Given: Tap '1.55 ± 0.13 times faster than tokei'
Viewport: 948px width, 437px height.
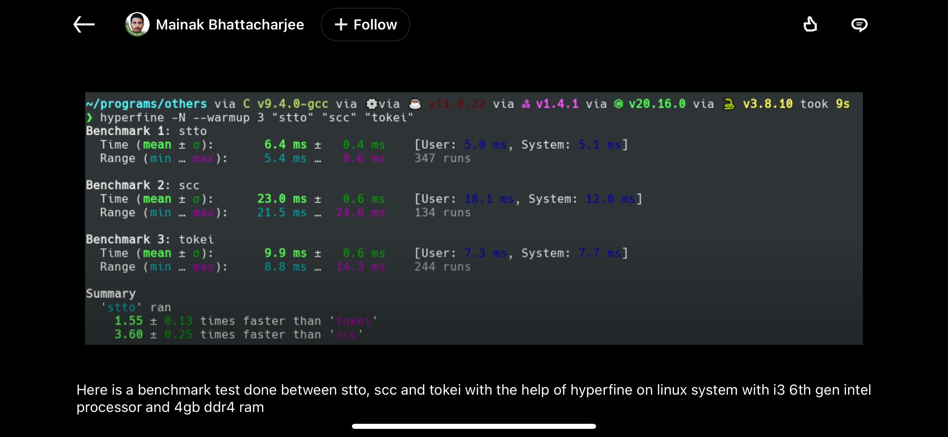Looking at the screenshot, I should [246, 321].
